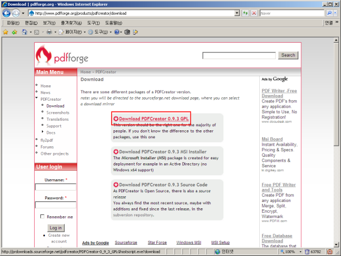
Task: Open the 편집(E) menu
Action: click(x=31, y=23)
